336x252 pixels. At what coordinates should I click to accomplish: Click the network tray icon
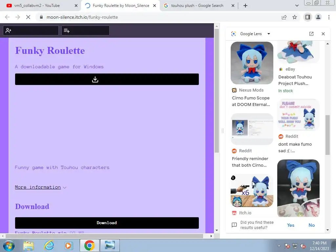[x=295, y=246]
